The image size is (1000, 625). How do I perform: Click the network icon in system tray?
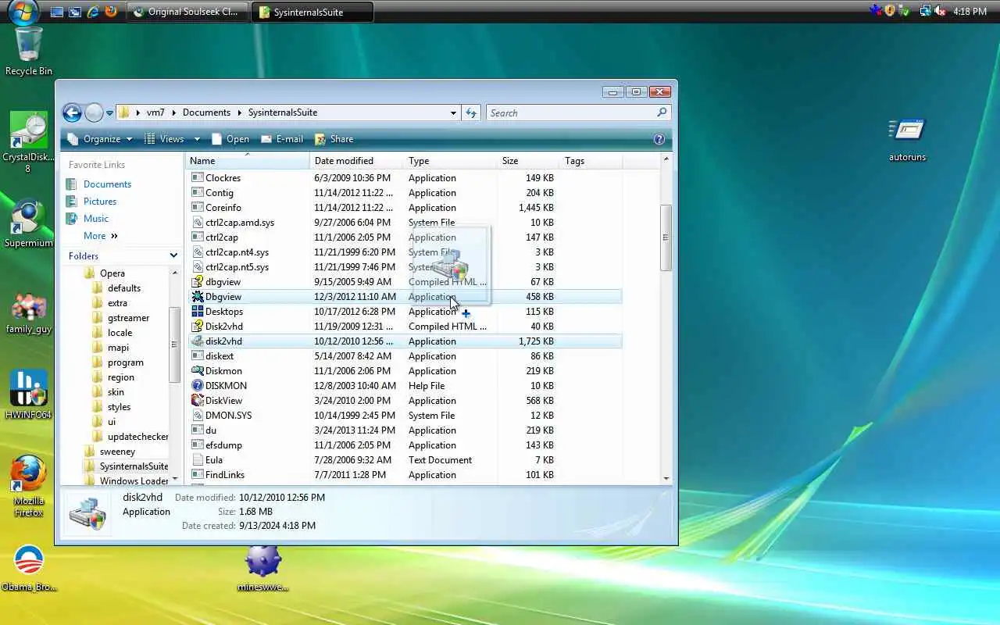(925, 11)
